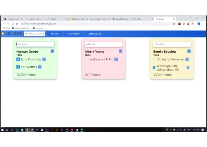
Task: Click Add a Task field on Sumin Beasley's card
Action: click(172, 44)
